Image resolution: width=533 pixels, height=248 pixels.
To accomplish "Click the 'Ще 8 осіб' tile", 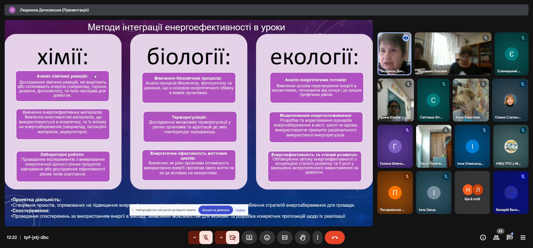I will point(472,192).
